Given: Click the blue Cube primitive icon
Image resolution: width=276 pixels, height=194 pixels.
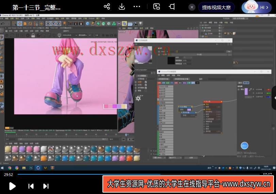Looking at the screenshot, I should (87, 23).
